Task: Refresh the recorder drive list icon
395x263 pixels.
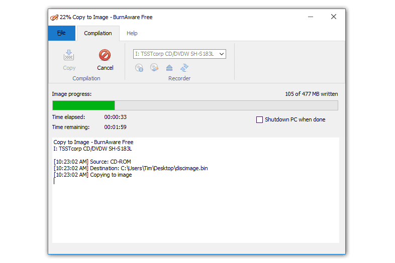Action: 184,67
